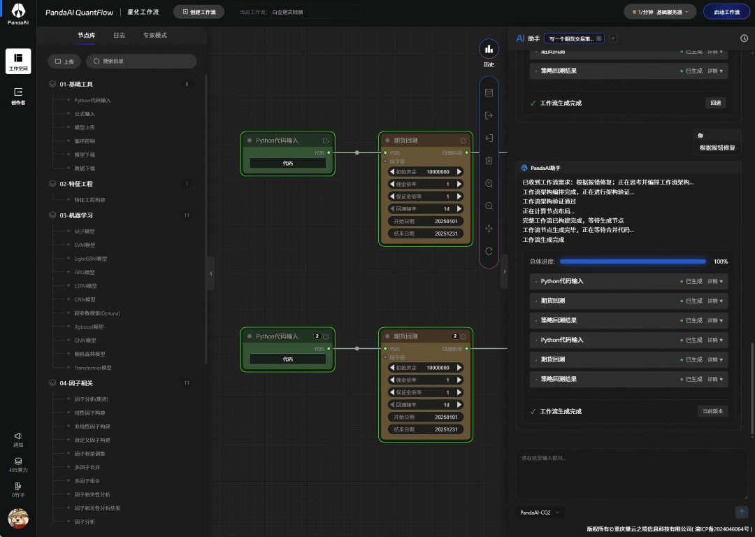Click the refresh icon in canvas toolbar

[x=489, y=252]
